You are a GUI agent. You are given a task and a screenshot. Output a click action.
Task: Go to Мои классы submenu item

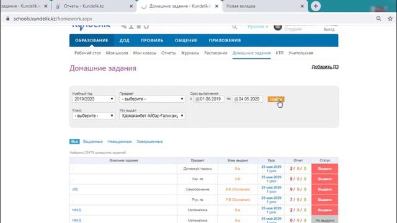coord(145,53)
